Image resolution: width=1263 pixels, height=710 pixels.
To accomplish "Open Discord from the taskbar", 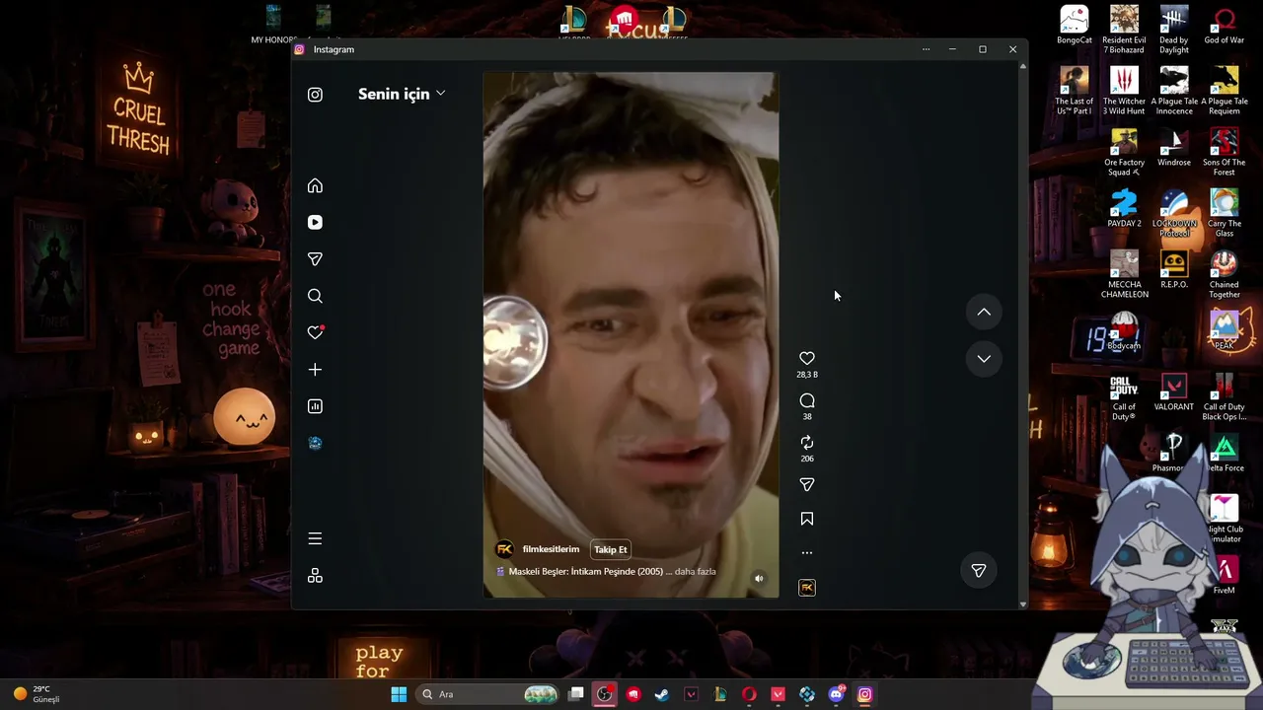I will coord(837,694).
